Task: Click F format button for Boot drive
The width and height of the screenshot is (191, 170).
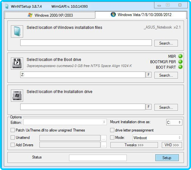Action: [149, 75]
